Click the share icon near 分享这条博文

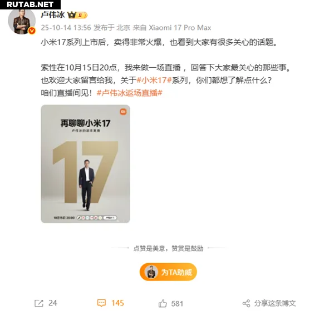click(x=247, y=303)
